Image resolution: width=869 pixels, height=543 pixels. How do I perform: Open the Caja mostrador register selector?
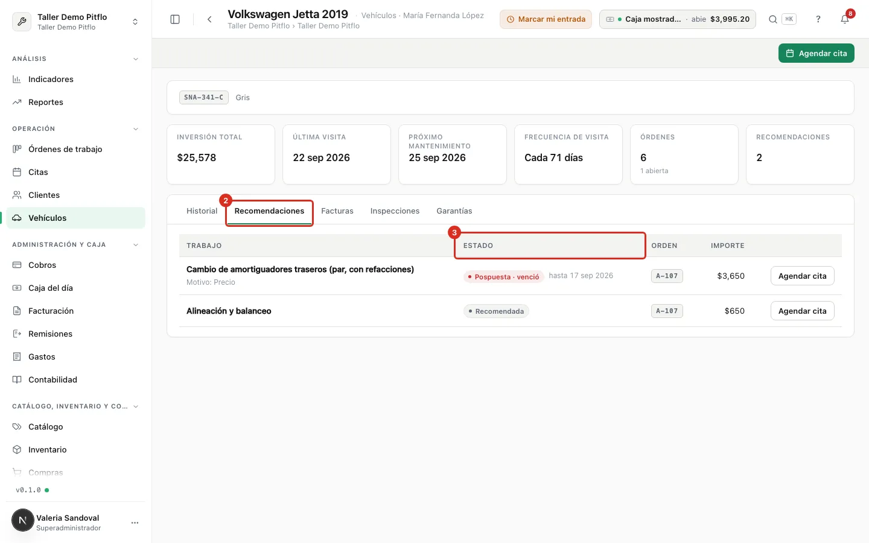coord(677,19)
